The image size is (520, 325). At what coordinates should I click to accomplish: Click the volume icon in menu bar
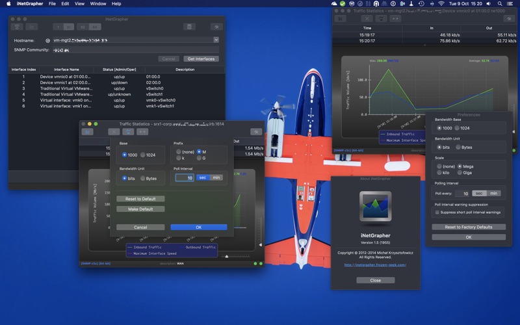click(489, 4)
